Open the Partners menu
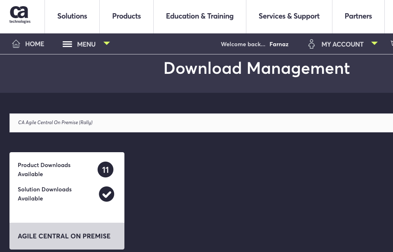Screen dimensions: 393x252 tap(358, 16)
